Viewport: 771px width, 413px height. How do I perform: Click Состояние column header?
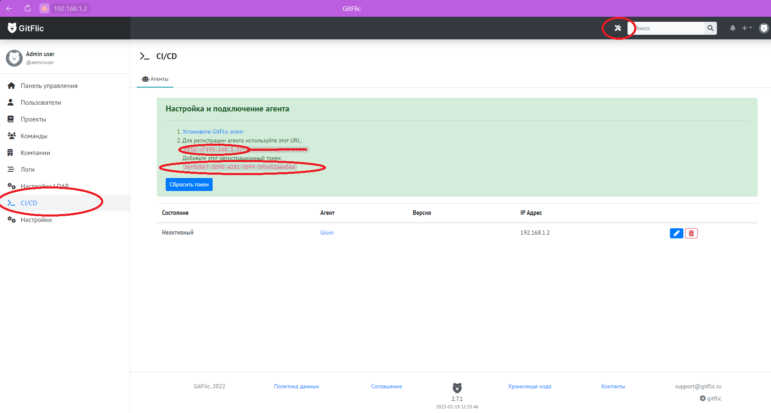[x=175, y=213]
